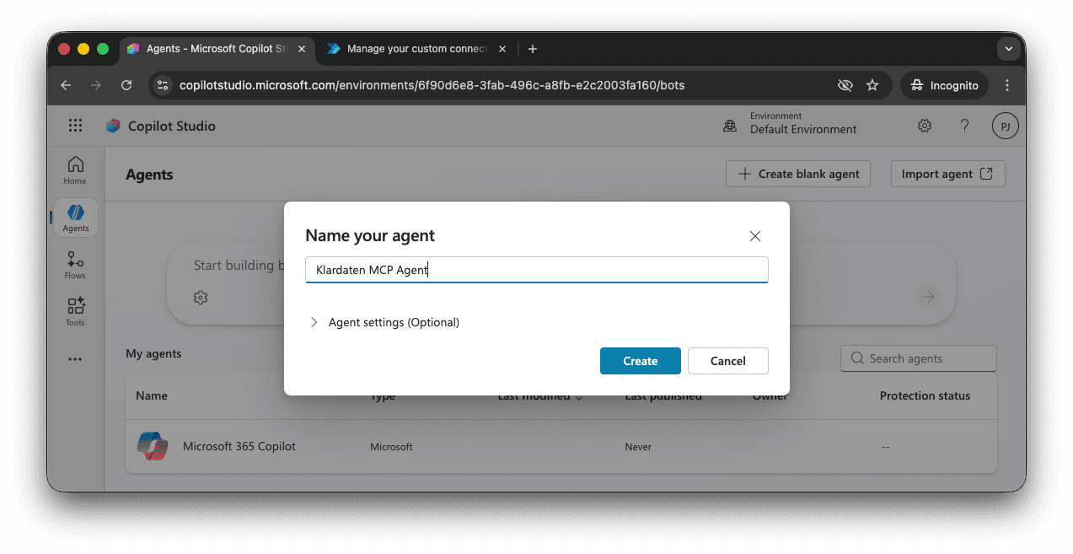Open the environment picker icon
The height and width of the screenshot is (554, 1073).
(x=730, y=126)
